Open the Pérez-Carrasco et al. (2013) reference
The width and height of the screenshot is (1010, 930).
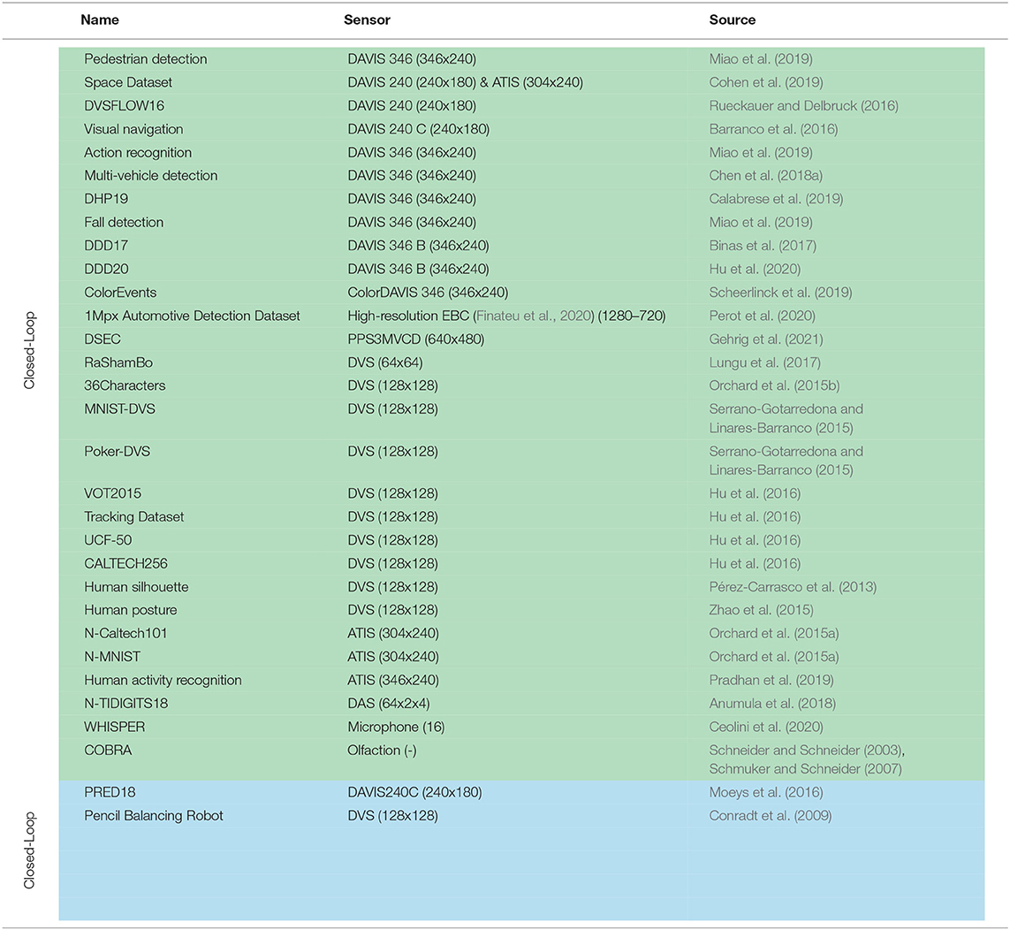point(793,587)
